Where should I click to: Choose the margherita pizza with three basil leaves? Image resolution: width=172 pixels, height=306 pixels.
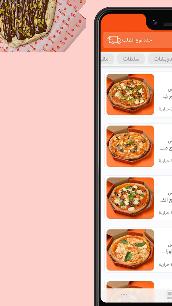(x=130, y=250)
